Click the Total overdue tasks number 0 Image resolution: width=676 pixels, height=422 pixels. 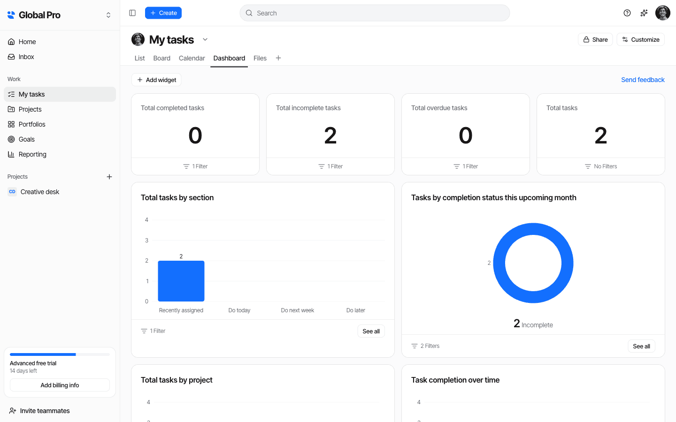coord(466,136)
